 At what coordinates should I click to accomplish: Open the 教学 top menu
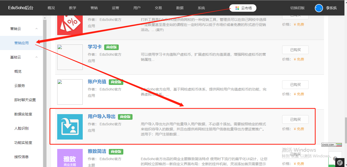point(73,8)
